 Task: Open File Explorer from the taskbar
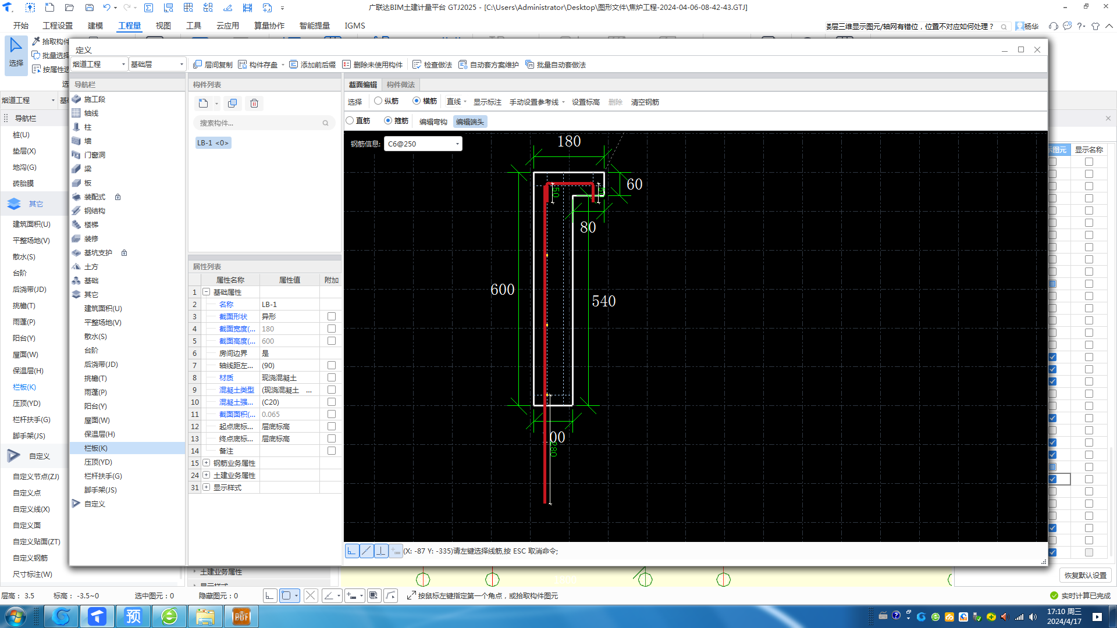[x=205, y=616]
